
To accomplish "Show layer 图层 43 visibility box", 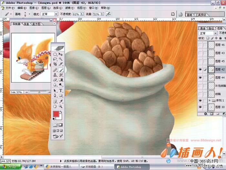I will [x=200, y=53].
